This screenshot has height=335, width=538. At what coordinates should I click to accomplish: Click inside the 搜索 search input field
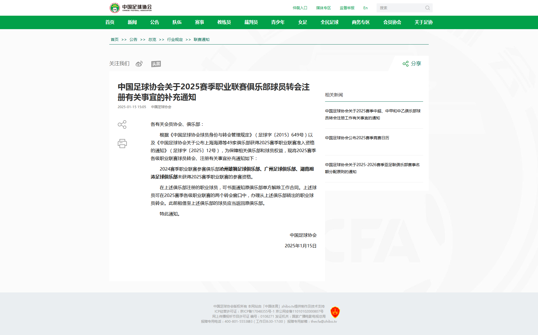401,8
